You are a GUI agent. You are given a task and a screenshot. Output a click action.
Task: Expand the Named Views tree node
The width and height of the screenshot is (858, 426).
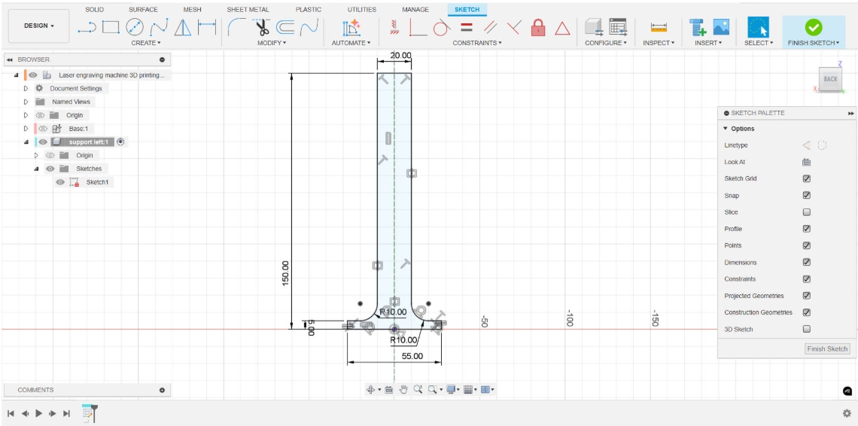pos(26,102)
